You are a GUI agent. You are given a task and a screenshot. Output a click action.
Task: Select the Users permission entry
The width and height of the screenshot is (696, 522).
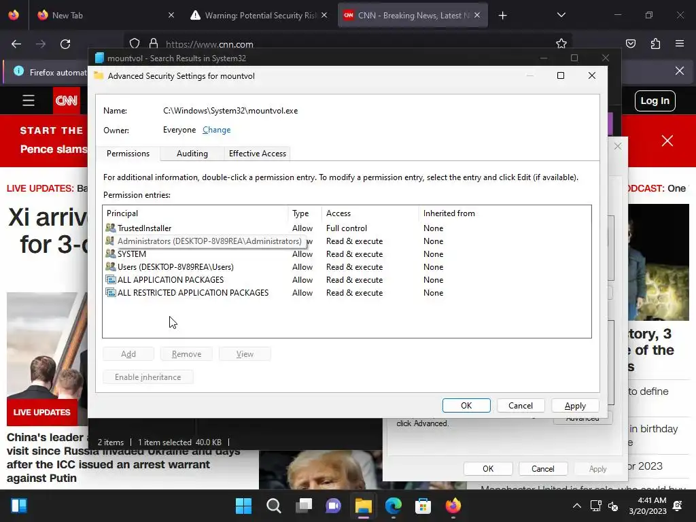point(346,266)
